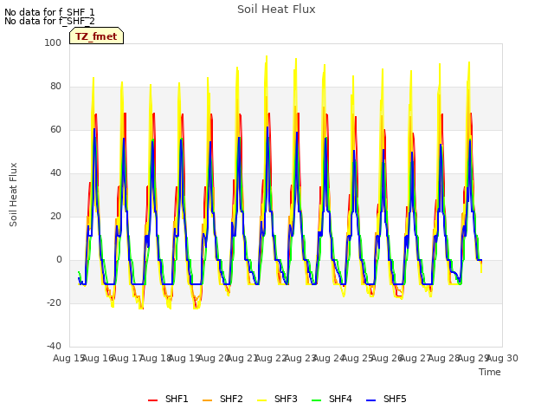Click the SHF4 green legend swatch
Screen dimensions: 554x416
click(x=317, y=400)
